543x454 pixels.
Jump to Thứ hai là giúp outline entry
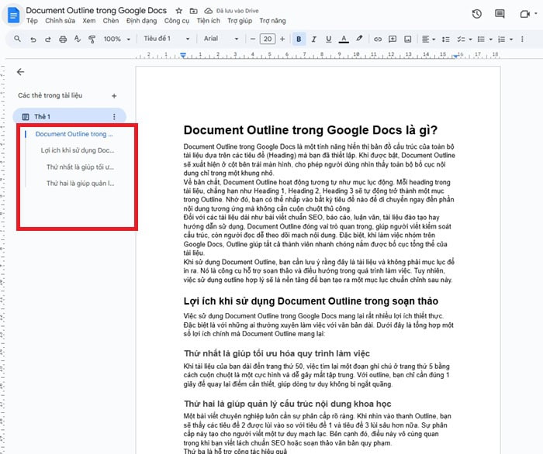click(80, 184)
